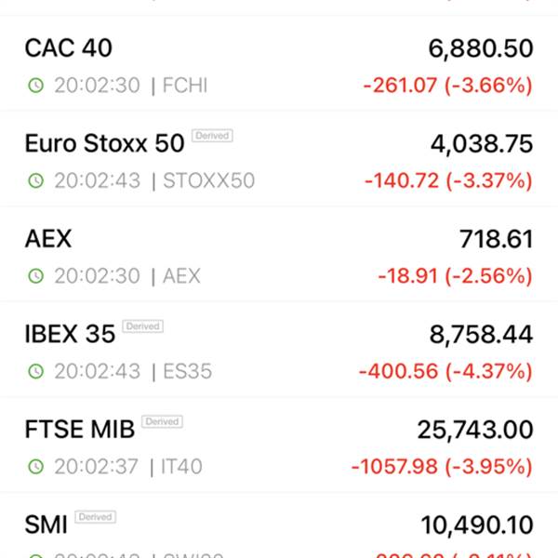Viewport: 558px width, 558px height.
Task: Open the Euro Stoxx 50 index
Action: [104, 144]
